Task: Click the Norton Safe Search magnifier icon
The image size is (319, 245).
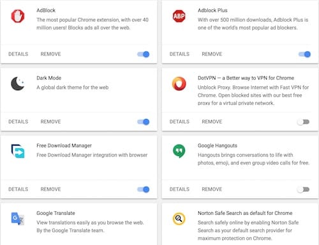Action: pos(179,219)
